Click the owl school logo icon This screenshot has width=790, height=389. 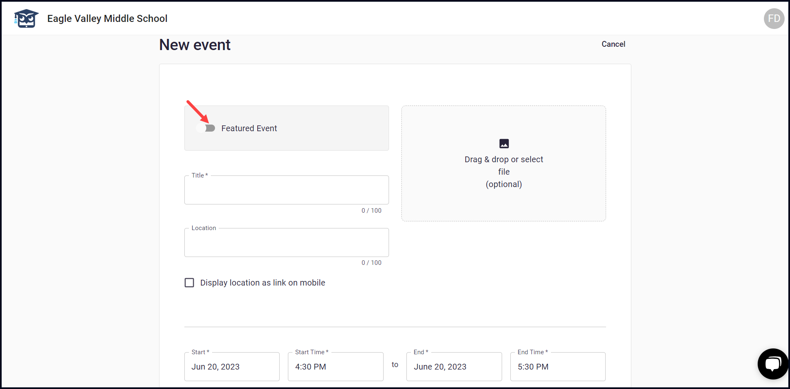tap(26, 19)
